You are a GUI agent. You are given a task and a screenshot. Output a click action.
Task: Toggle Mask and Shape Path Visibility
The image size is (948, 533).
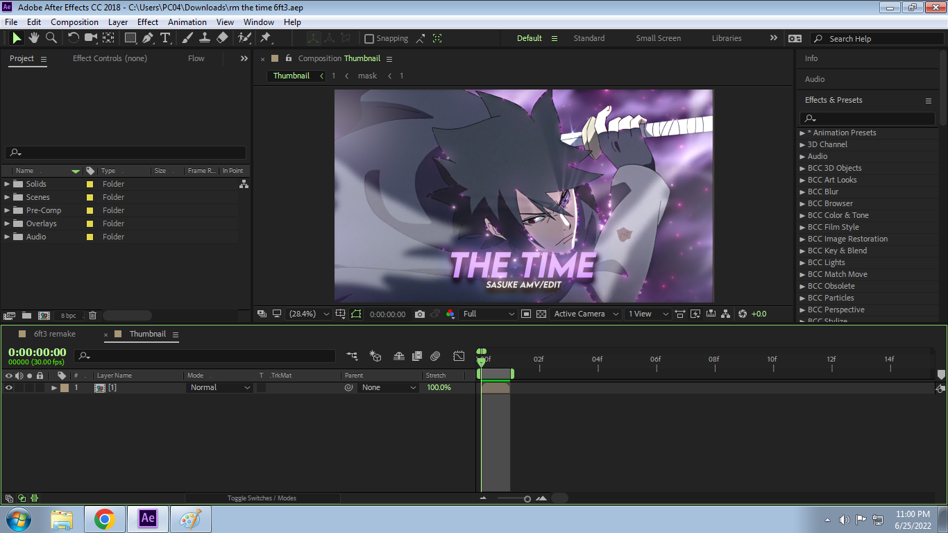pos(356,314)
